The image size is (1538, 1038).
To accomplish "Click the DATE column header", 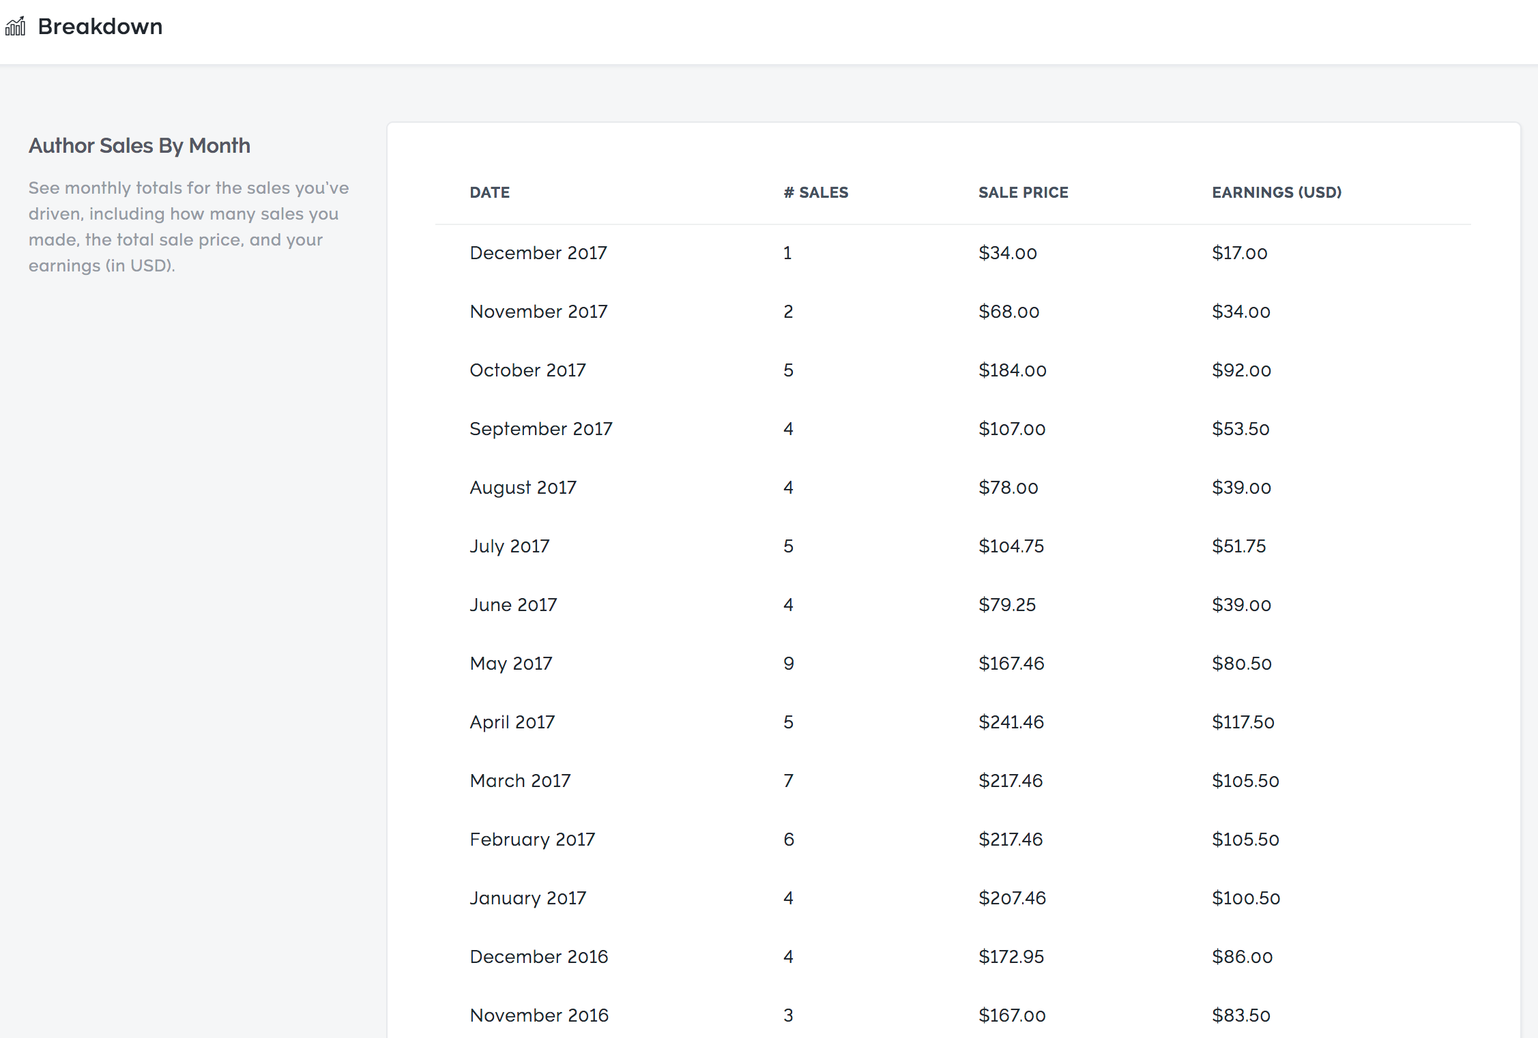I will (x=490, y=192).
